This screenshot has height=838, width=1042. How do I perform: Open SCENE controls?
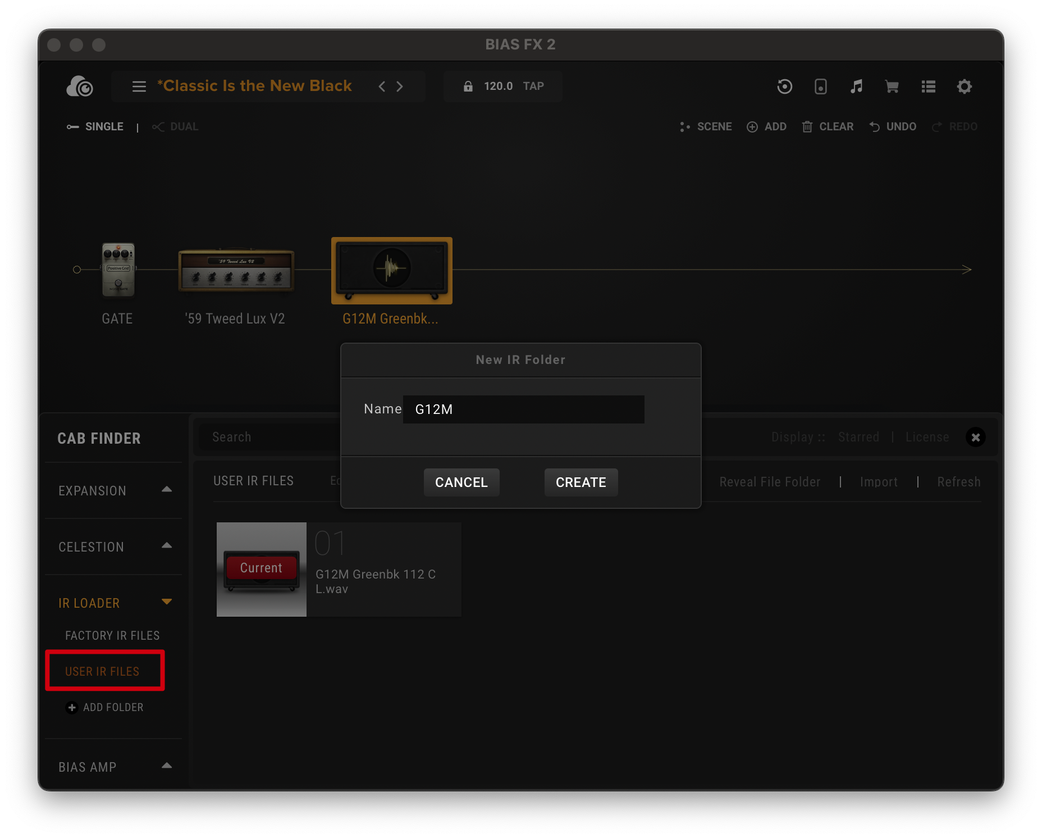[x=706, y=127]
